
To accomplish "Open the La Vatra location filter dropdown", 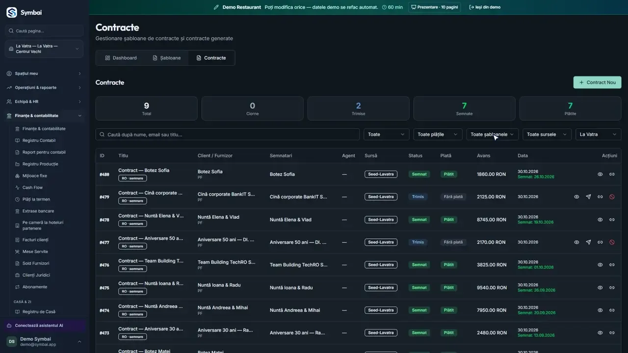I will click(599, 134).
